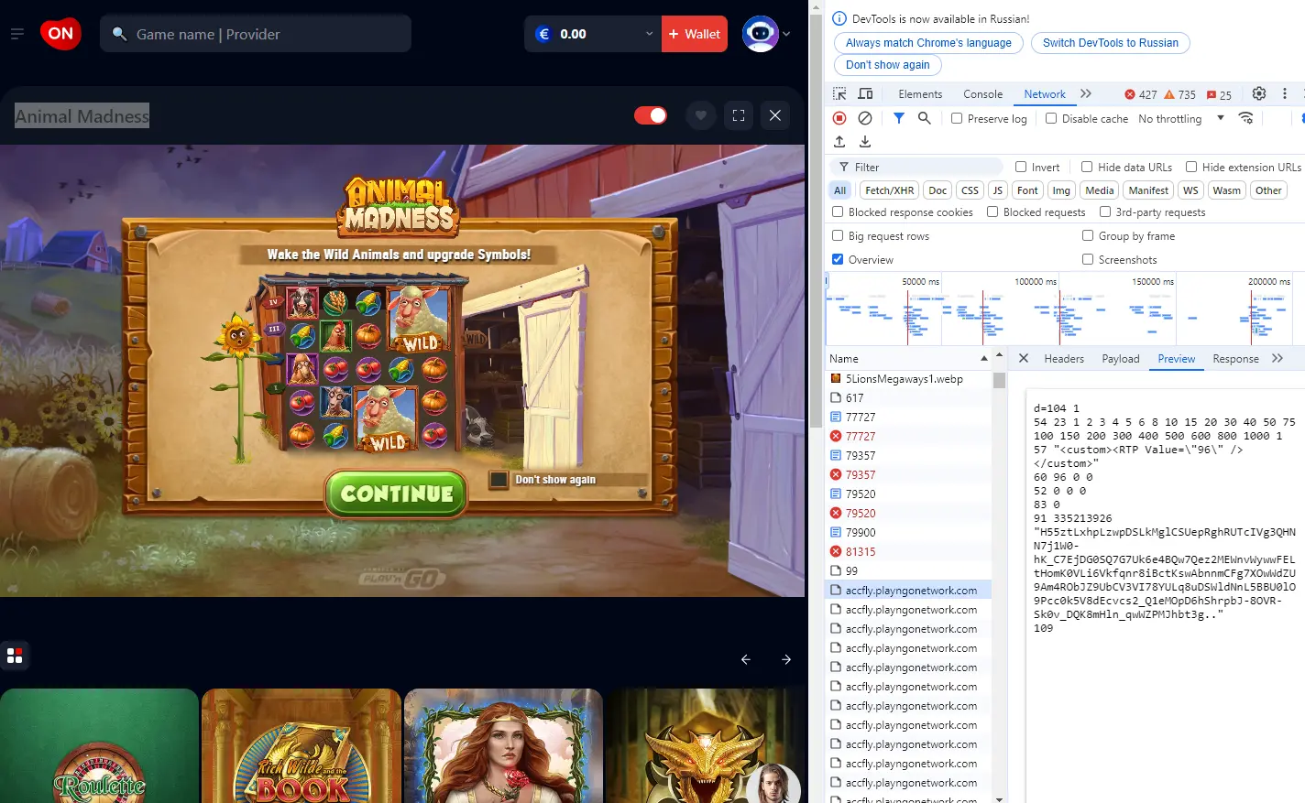The width and height of the screenshot is (1305, 803).
Task: Click the red ON casino logo
Action: pyautogui.click(x=60, y=34)
